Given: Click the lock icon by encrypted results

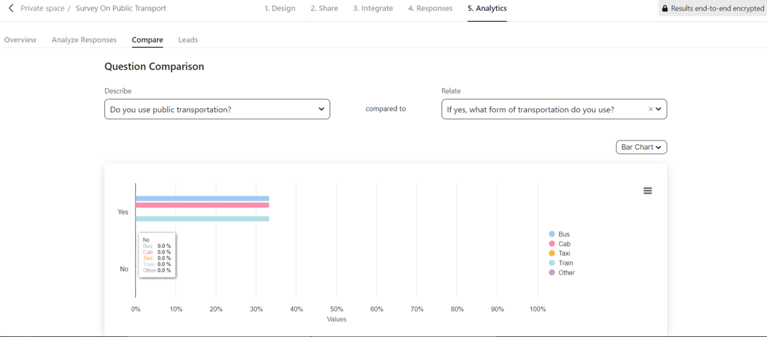Looking at the screenshot, I should coord(665,8).
